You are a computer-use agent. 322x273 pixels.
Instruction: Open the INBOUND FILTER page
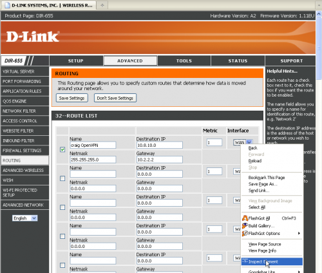(24, 140)
